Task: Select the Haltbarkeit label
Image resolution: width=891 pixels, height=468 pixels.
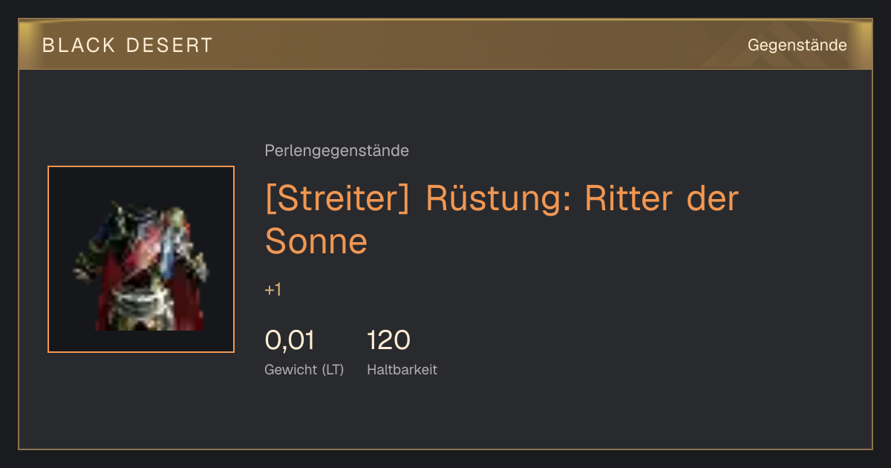Action: [402, 369]
